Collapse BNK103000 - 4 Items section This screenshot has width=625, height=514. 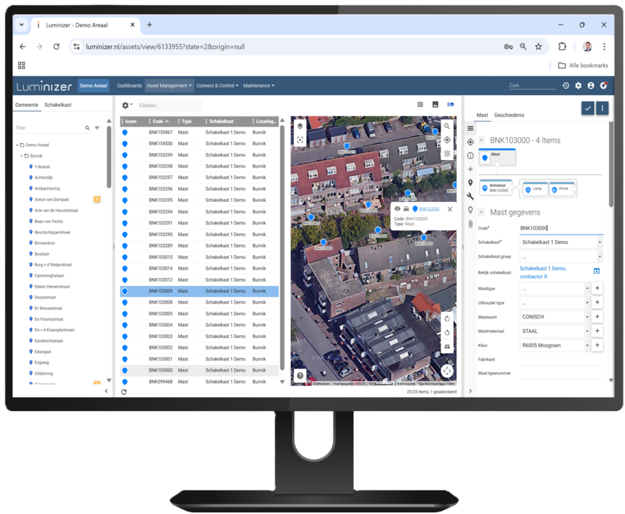(x=482, y=141)
